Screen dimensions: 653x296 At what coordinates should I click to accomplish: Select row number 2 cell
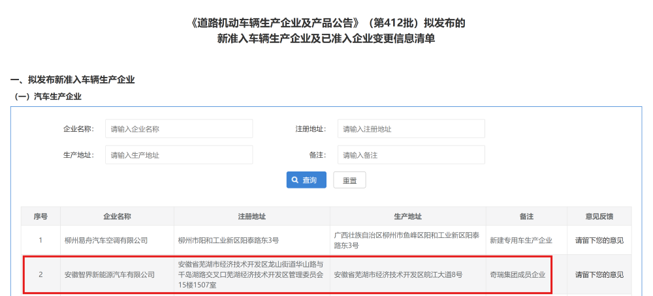click(x=40, y=274)
